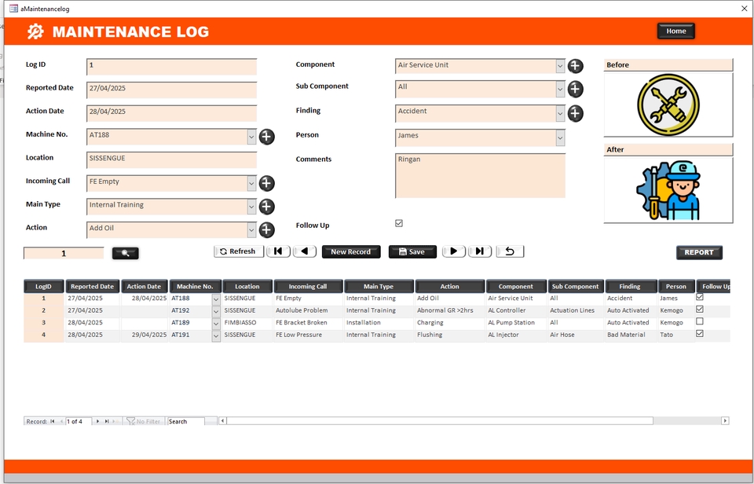
Task: Toggle Follow Up checkbox for LogID 3
Action: pyautogui.click(x=700, y=321)
